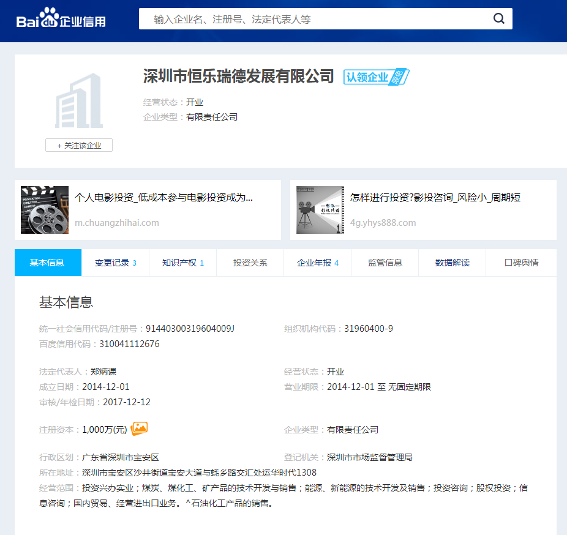
Task: Click the image icon beside 注册资本
Action: coord(140,428)
